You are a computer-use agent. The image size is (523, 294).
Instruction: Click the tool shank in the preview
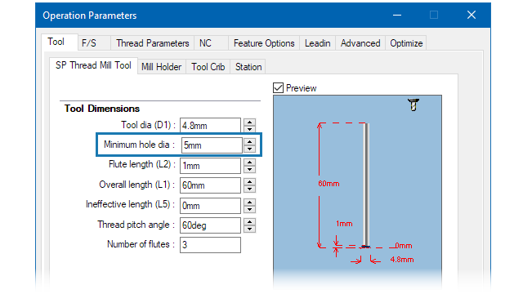366,185
